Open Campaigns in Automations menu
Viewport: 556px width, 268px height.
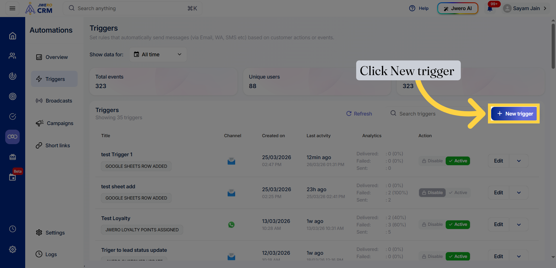tap(54, 123)
